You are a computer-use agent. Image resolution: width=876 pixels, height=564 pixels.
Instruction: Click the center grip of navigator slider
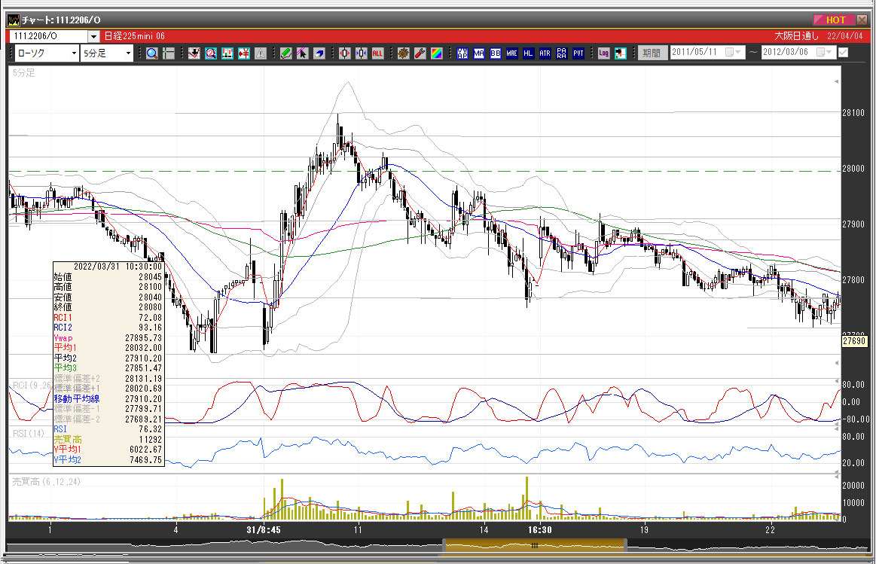pyautogui.click(x=534, y=546)
